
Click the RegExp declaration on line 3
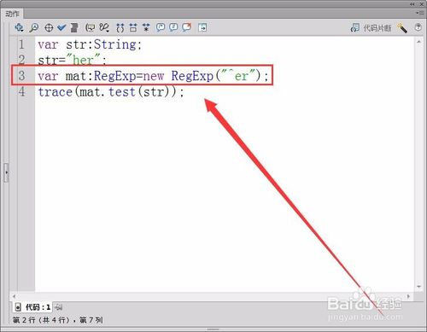pos(153,76)
